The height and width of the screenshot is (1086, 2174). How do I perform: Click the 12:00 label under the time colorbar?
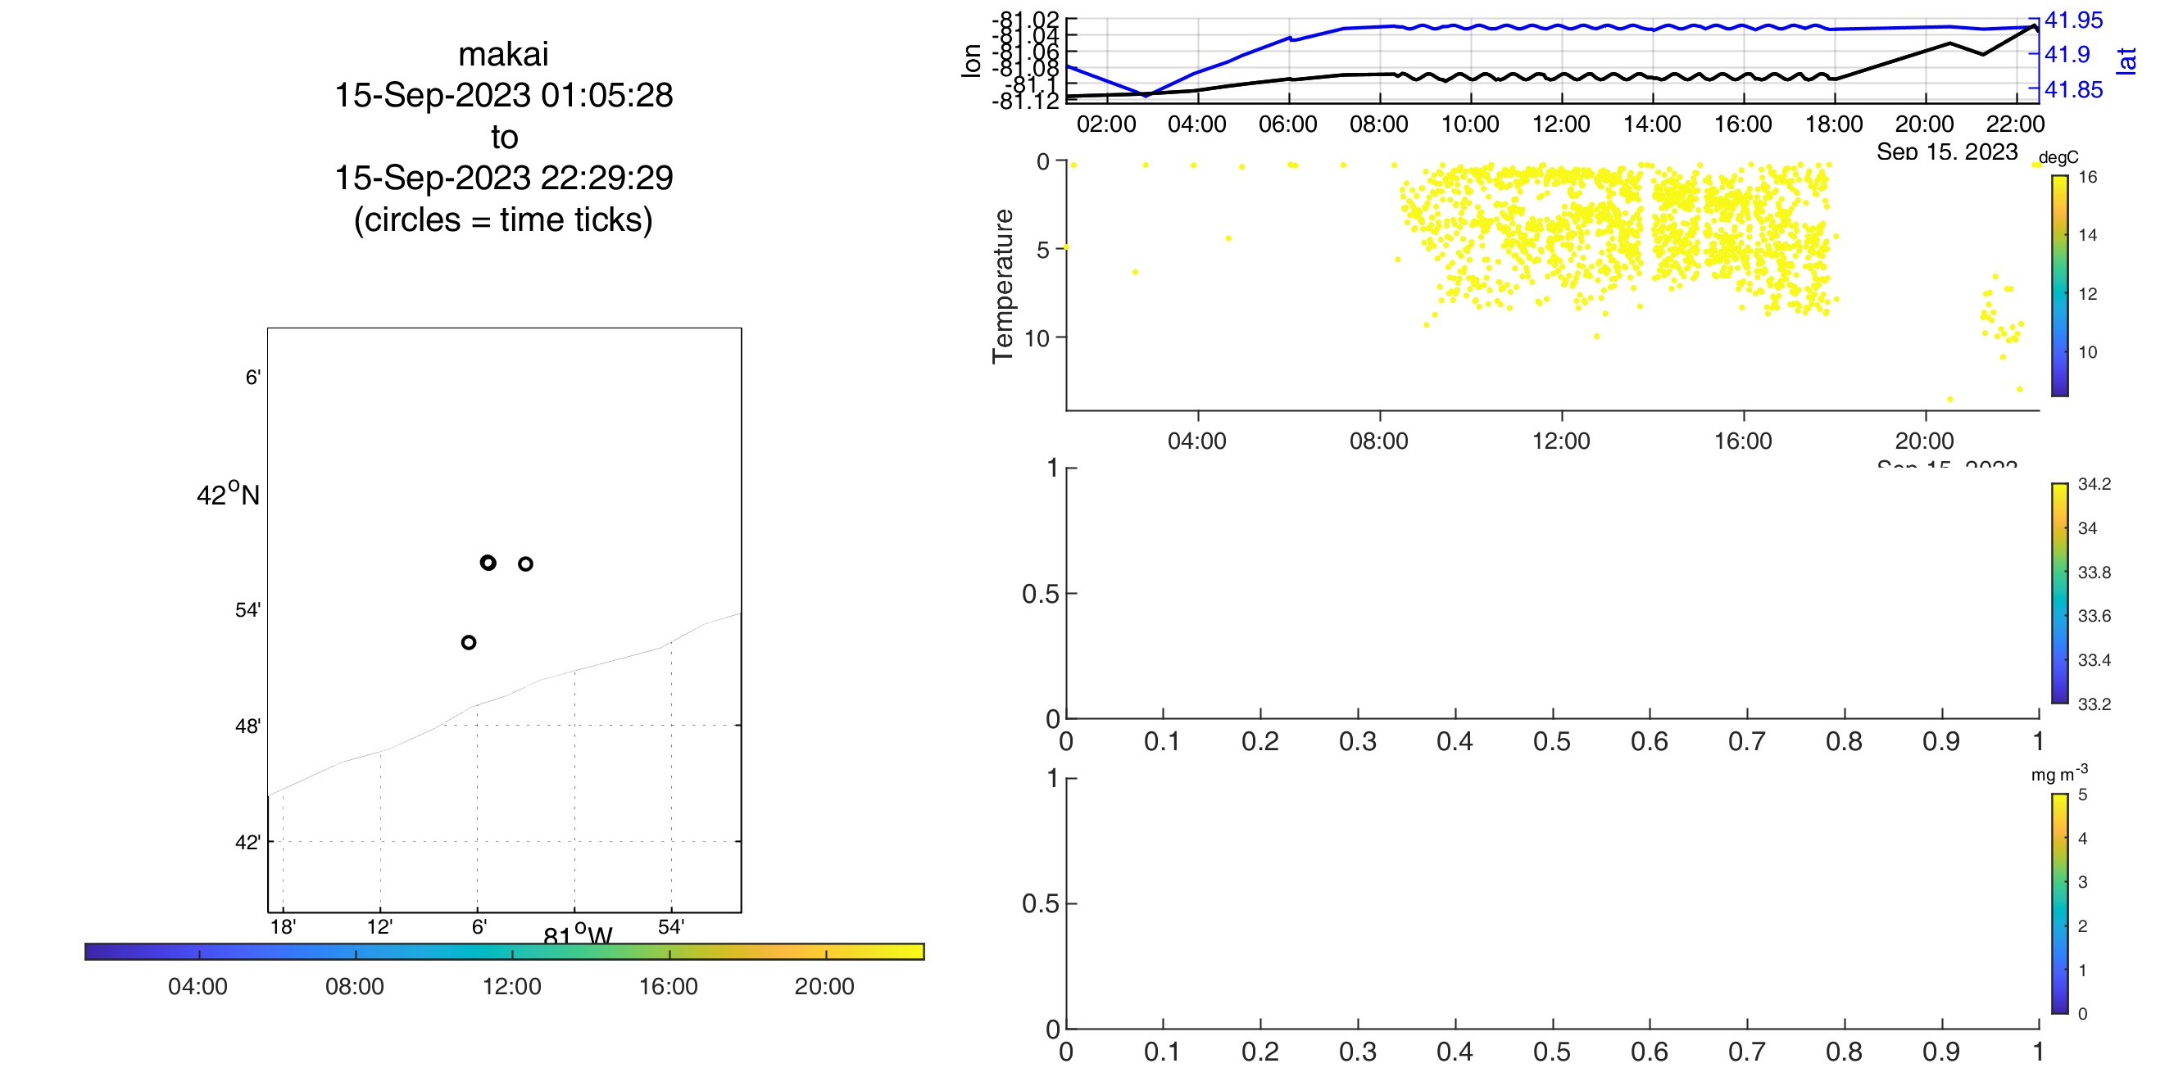(511, 987)
